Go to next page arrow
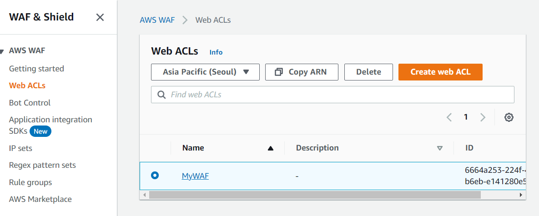 pyautogui.click(x=483, y=117)
